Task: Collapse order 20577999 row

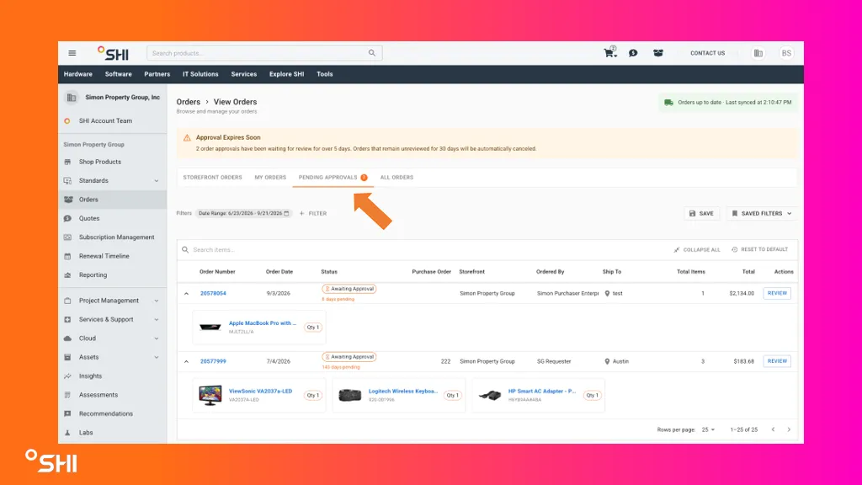Action: [186, 361]
